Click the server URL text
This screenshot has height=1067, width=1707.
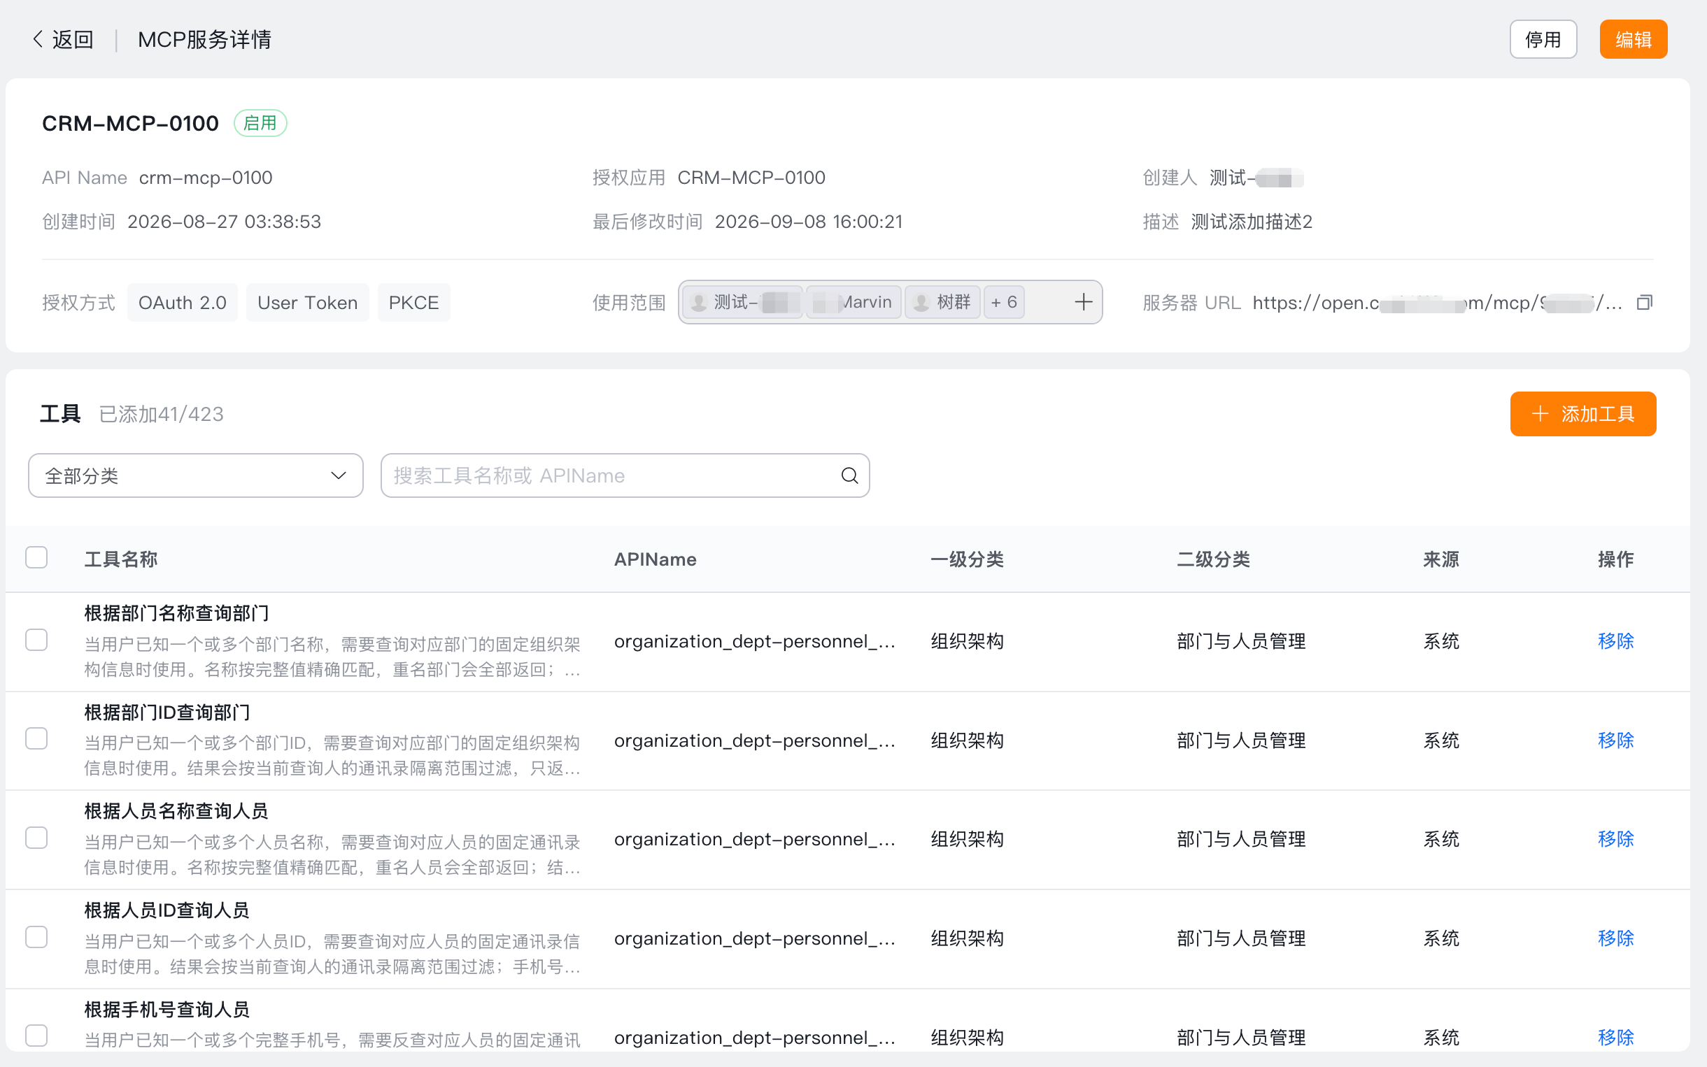[1437, 303]
